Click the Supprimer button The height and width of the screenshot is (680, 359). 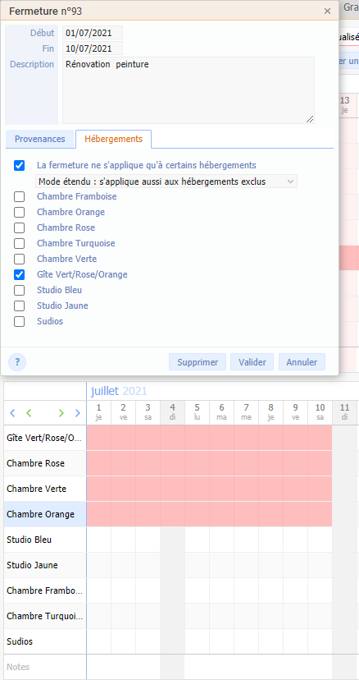click(198, 362)
